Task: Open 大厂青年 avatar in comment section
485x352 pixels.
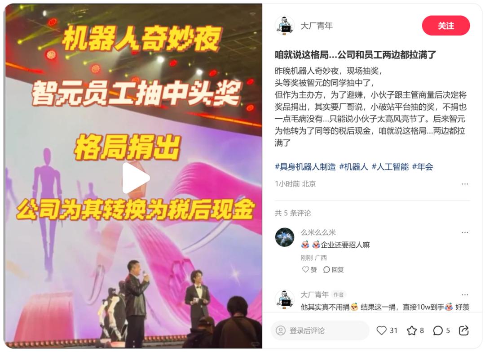Action: tap(285, 299)
